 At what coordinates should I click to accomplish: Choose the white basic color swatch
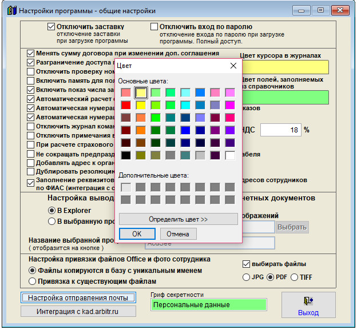pyautogui.click(x=230, y=155)
